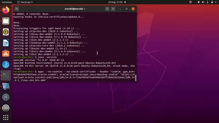The image size is (219, 123).
Task: Click the 'Processing triggers for sgml-base' line
Action: point(47,28)
